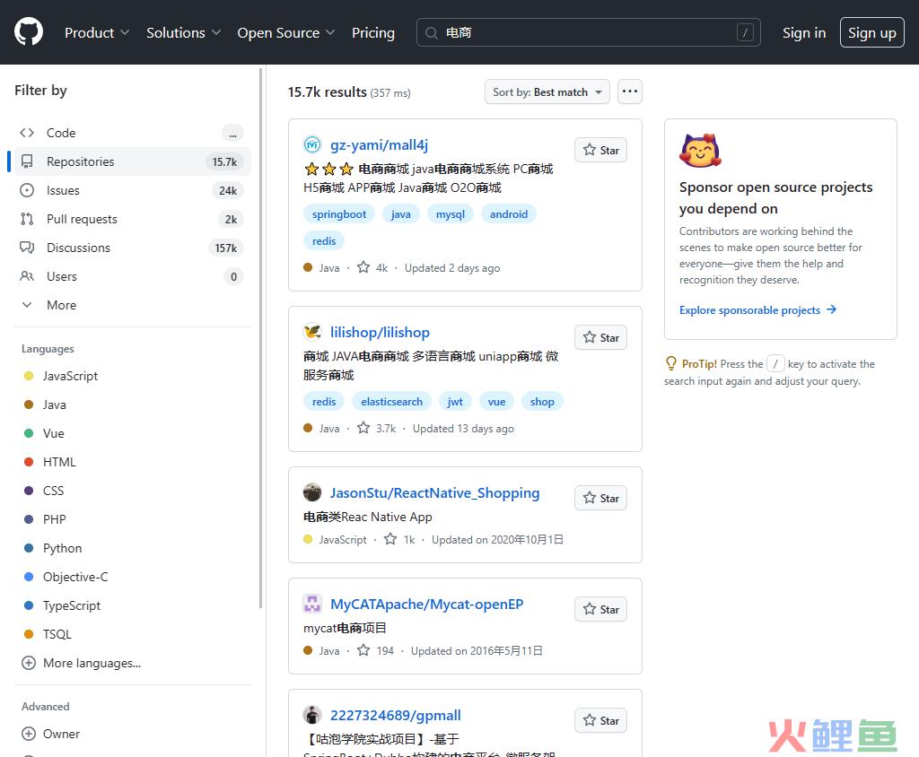
Task: Go to the Pricing page
Action: coord(373,33)
